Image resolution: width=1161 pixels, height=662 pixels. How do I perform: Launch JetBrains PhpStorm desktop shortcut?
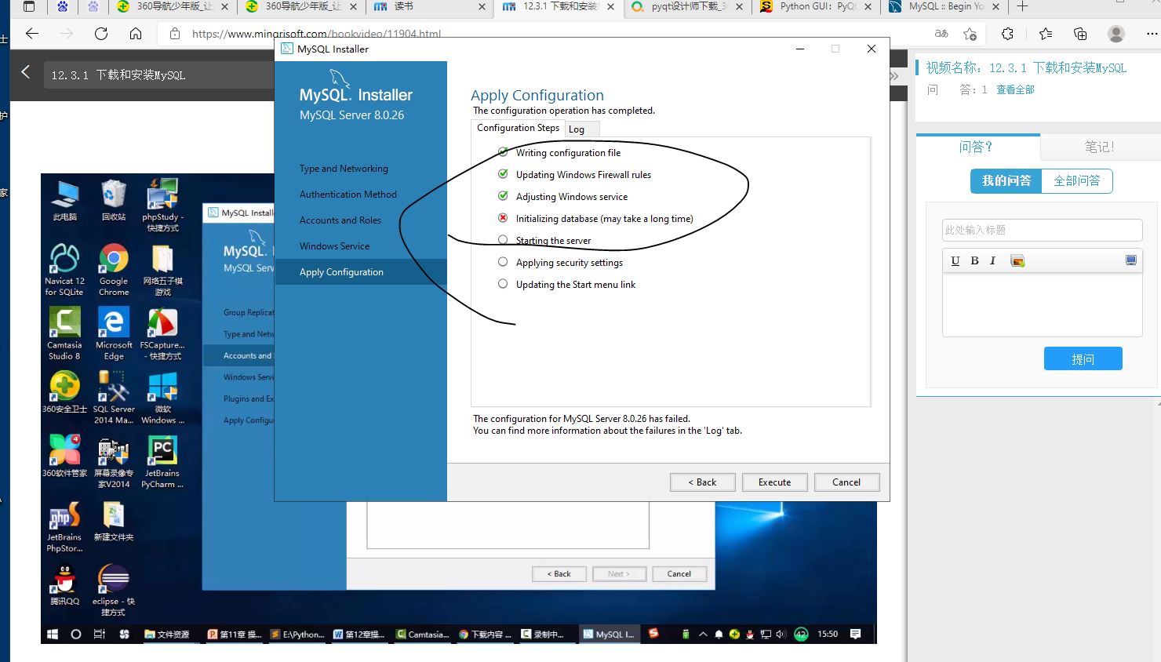coord(64,526)
